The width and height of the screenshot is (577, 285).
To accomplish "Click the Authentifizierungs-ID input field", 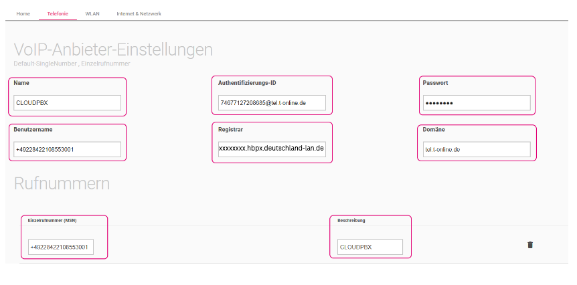I will [x=272, y=103].
